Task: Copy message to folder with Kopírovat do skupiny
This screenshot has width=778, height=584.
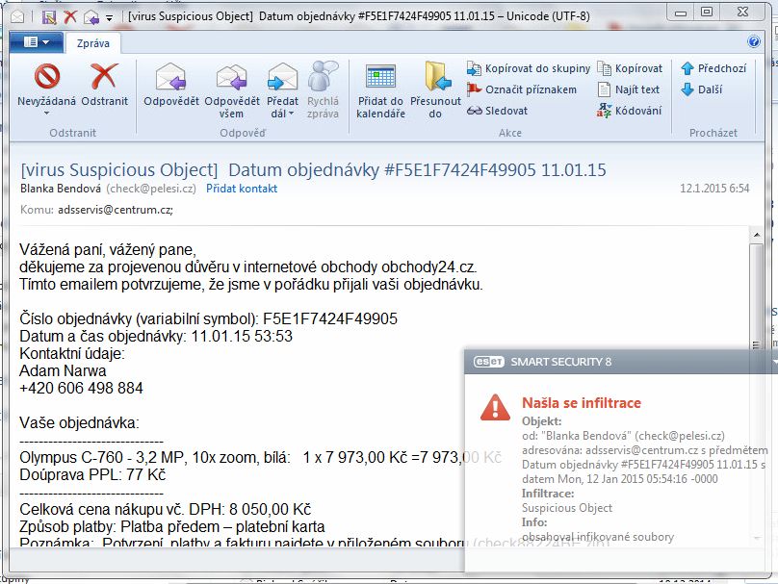Action: click(x=529, y=68)
